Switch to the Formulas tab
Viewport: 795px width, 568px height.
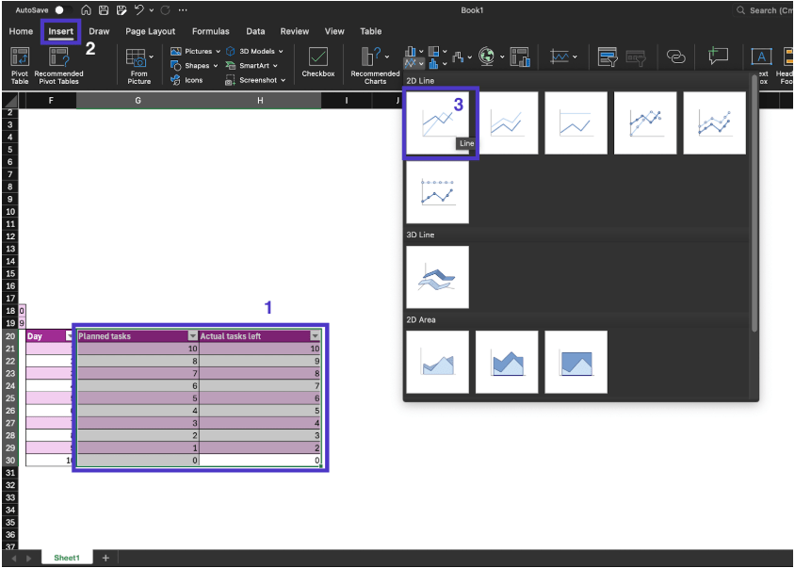(210, 31)
